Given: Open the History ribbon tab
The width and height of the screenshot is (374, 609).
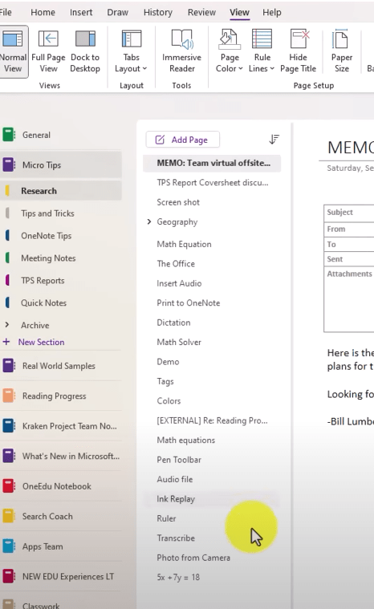Looking at the screenshot, I should pos(158,12).
